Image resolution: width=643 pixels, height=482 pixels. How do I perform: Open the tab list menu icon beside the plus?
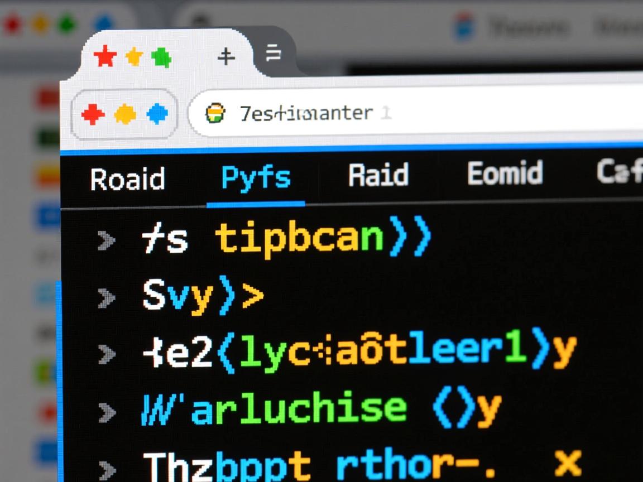(273, 54)
